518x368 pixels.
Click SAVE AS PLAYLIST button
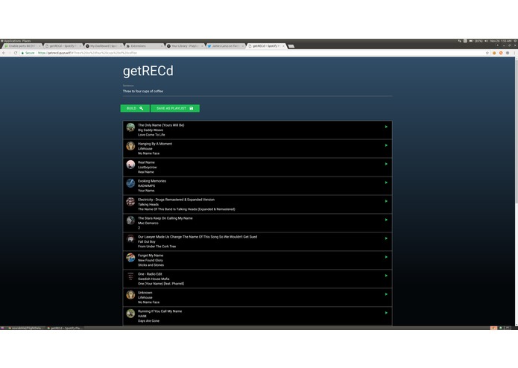tap(175, 108)
